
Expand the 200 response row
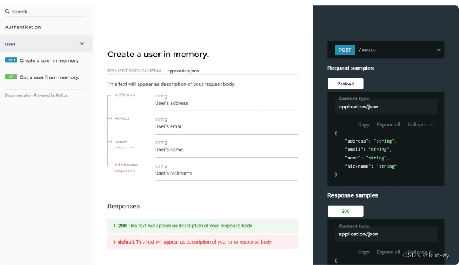[x=203, y=226]
